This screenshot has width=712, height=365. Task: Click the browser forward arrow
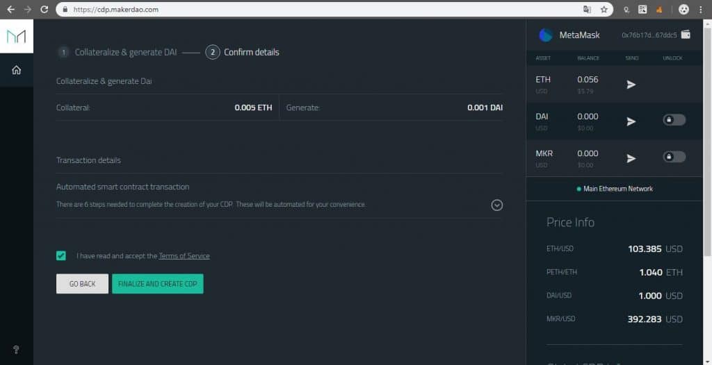pos(28,9)
